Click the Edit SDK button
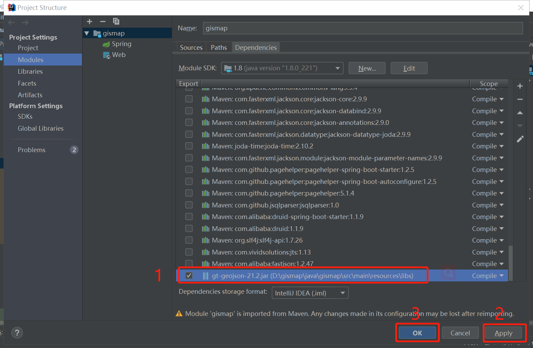 click(x=409, y=68)
